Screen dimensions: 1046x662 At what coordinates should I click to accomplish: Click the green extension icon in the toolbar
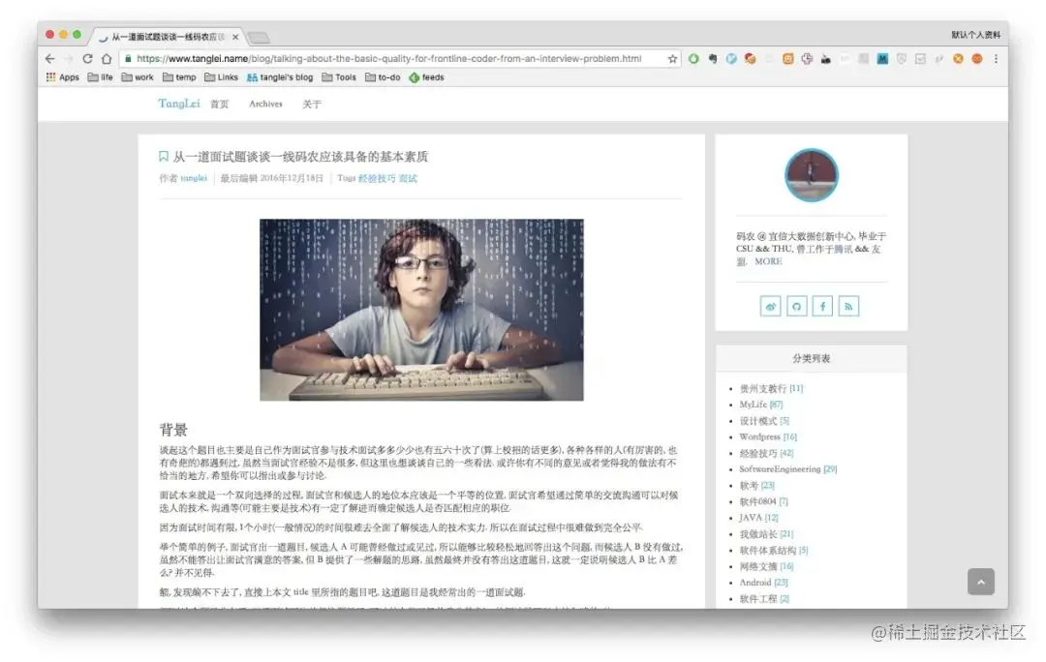(693, 58)
